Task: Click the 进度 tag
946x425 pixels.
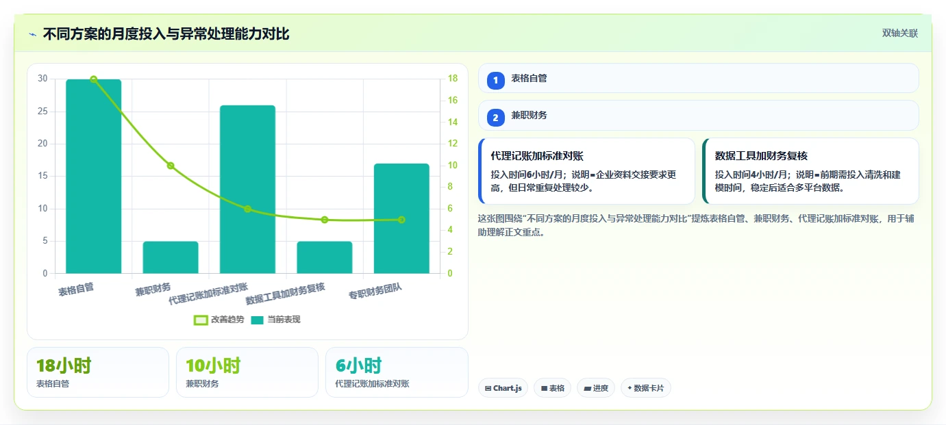Action: point(596,388)
